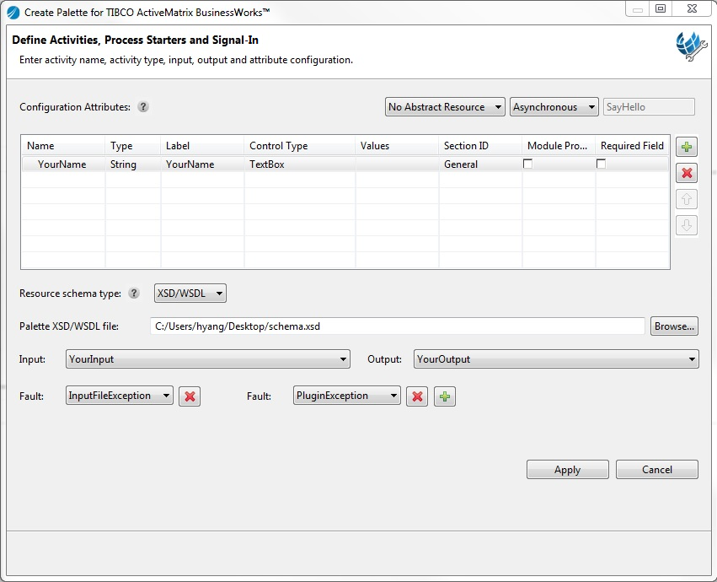Remove the PluginException fault

pyautogui.click(x=417, y=396)
